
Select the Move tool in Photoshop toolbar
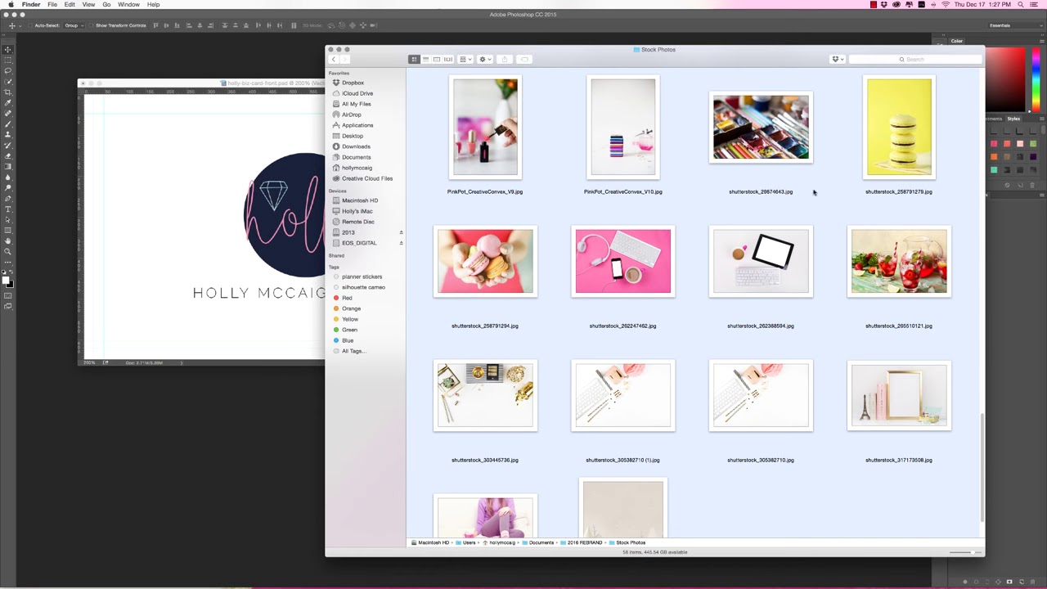click(8, 50)
